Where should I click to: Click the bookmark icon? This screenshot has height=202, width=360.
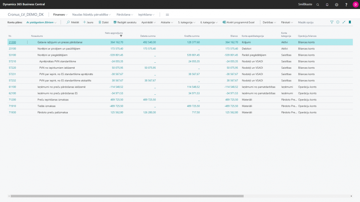(350, 22)
